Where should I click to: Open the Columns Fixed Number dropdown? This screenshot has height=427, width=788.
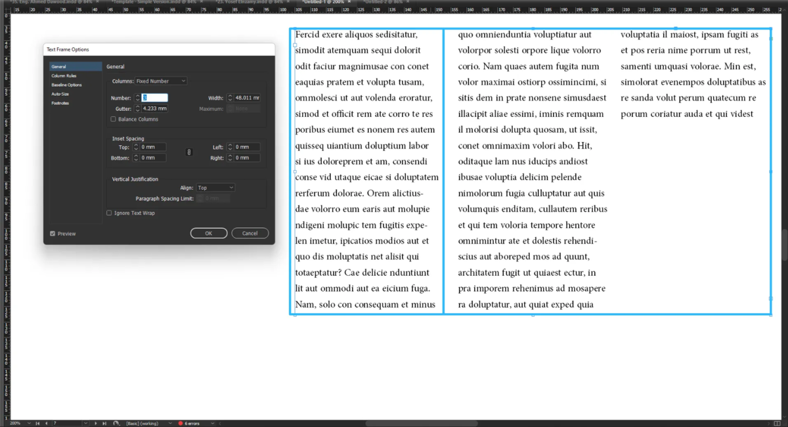[161, 81]
